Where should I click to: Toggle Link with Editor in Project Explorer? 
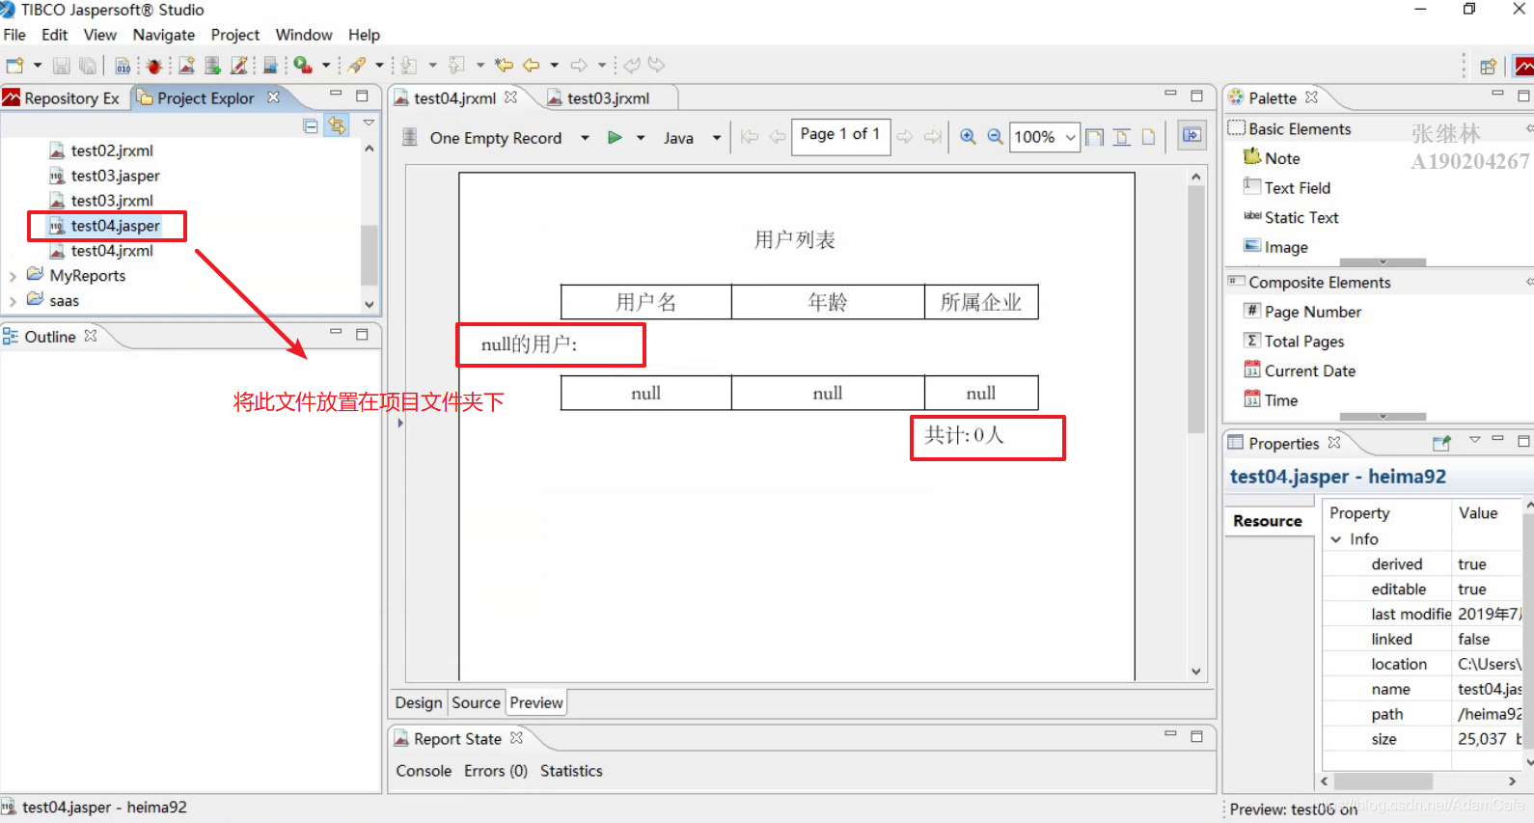pos(337,125)
